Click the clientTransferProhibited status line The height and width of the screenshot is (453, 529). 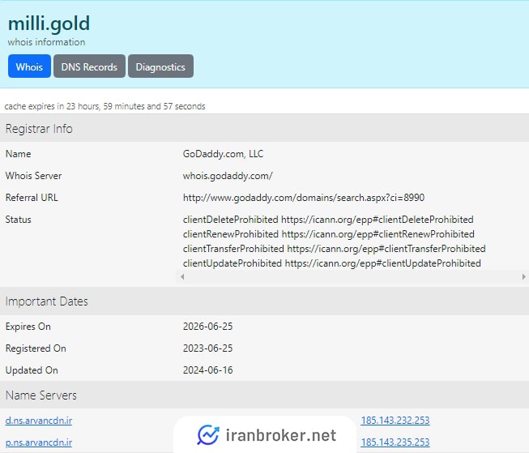point(335,249)
